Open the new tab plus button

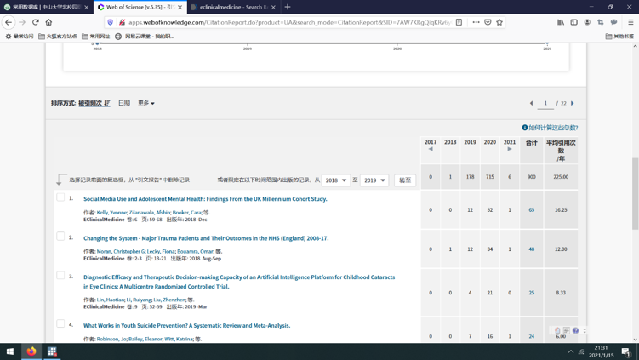(288, 7)
